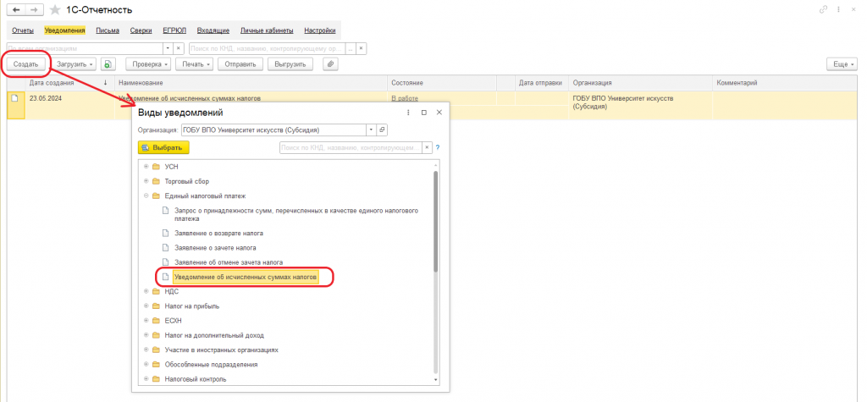Screen dimensions: 867x402
Task: Select Заявление об отмене зачета налога
Action: pos(229,262)
